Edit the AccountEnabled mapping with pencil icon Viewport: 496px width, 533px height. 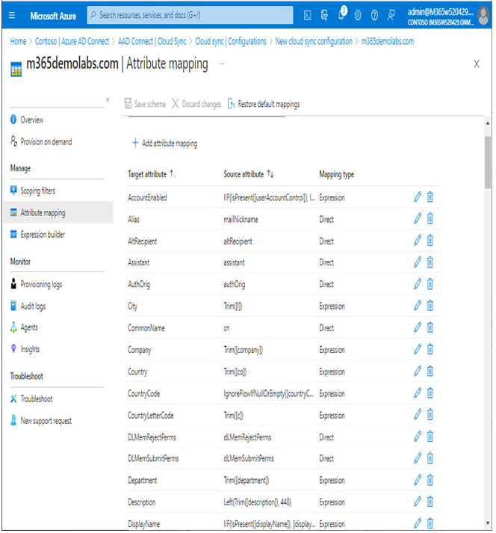tap(418, 197)
